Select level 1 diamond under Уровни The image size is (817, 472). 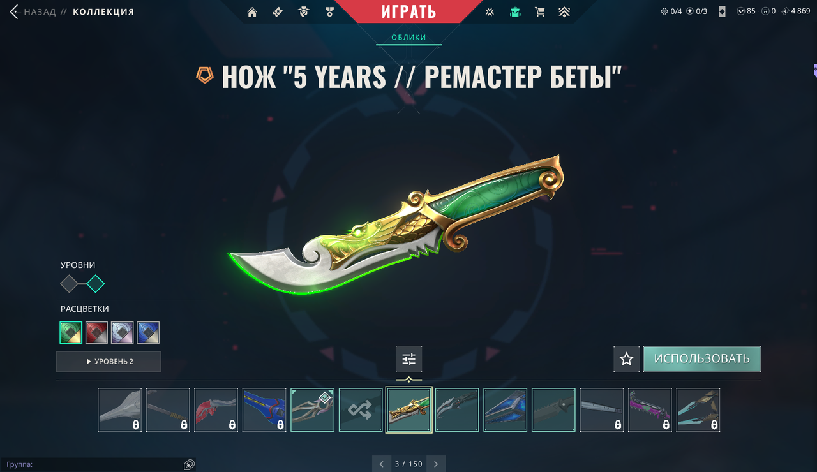(69, 283)
